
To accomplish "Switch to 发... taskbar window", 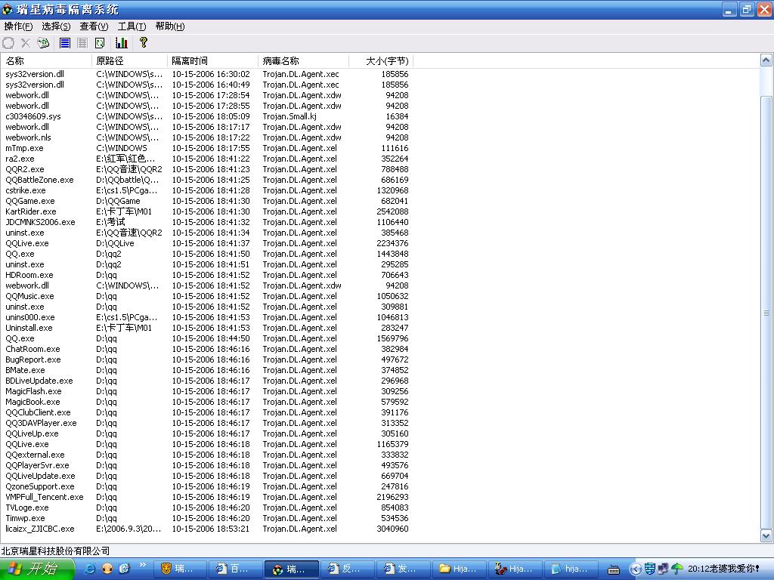I will point(402,569).
